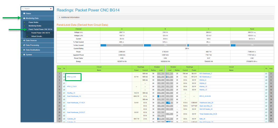Open the Packet Power CNC BG14 sub-item

click(41, 33)
